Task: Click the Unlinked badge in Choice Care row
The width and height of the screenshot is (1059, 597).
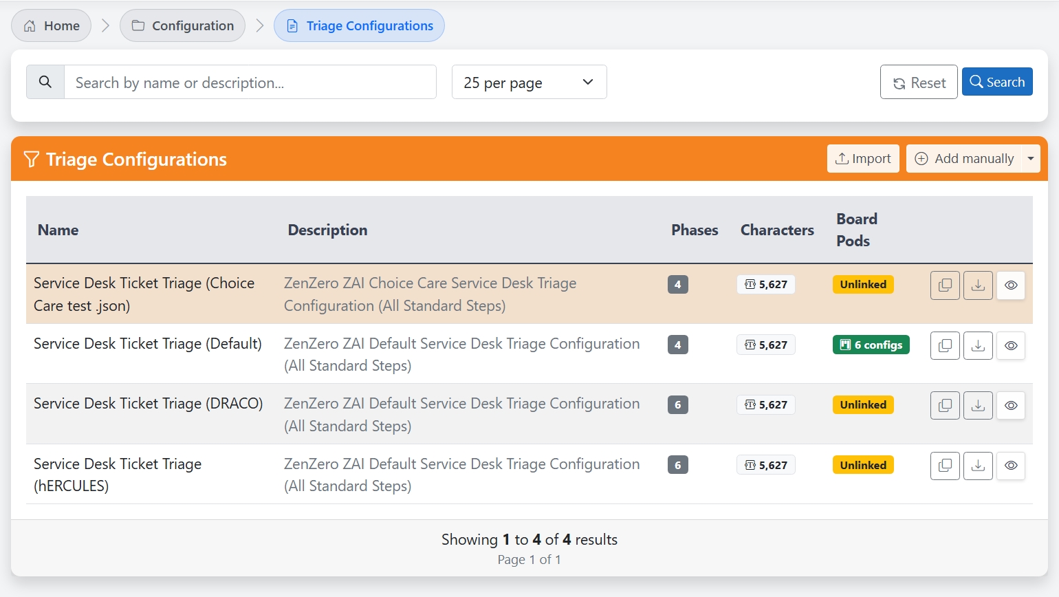Action: pyautogui.click(x=863, y=284)
